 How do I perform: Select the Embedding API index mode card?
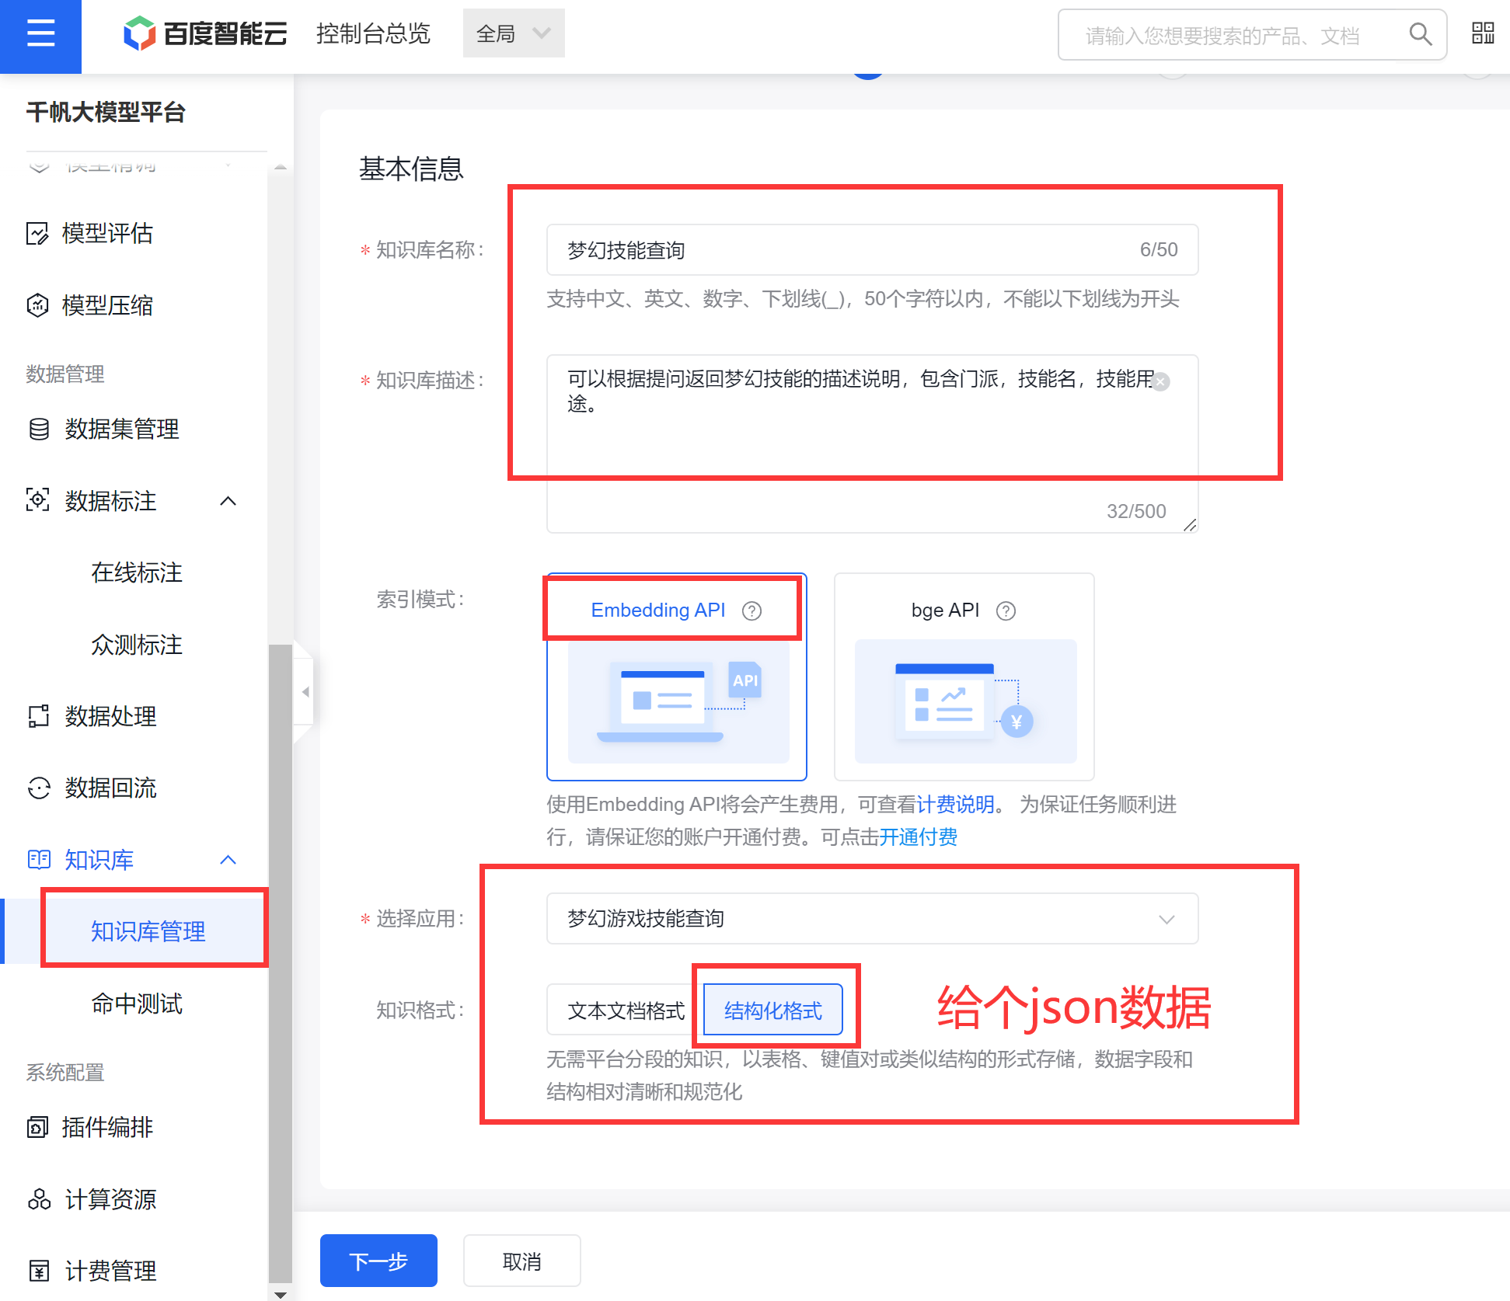click(x=676, y=699)
